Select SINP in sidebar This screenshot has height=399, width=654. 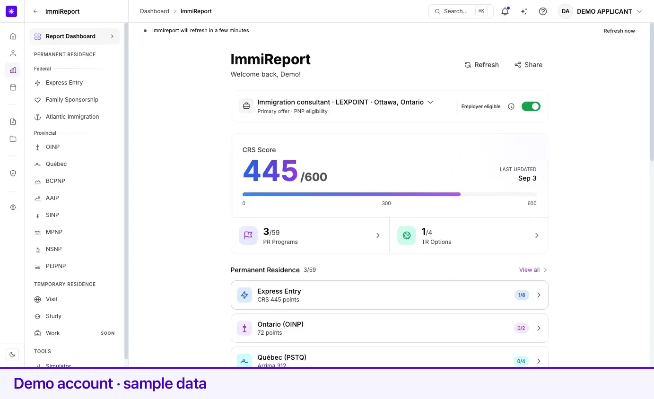75,215
